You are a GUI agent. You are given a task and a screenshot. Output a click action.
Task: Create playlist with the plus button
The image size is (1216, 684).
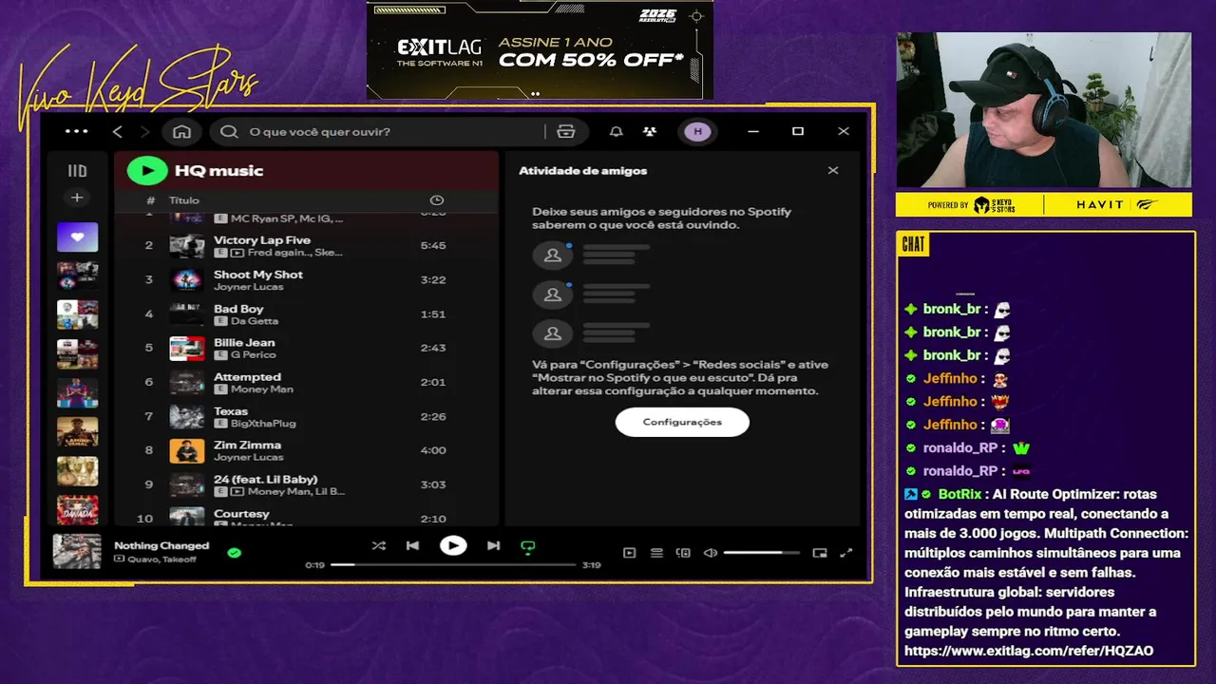tap(77, 198)
